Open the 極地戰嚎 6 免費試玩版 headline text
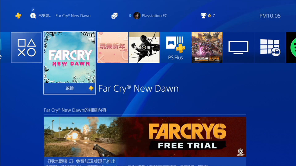Image resolution: width=296 pixels, height=166 pixels. 81,161
